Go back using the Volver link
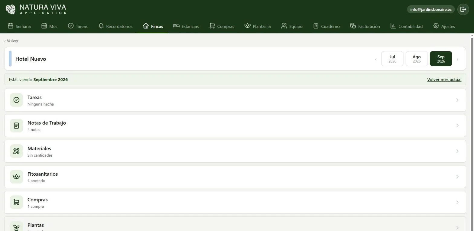The image size is (474, 231). click(11, 41)
